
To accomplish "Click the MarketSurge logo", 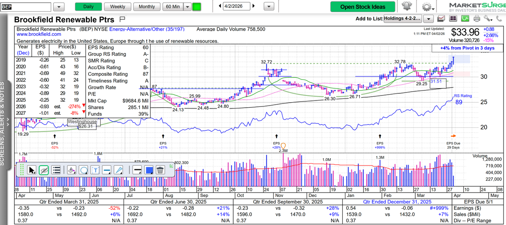I will click(x=476, y=6).
